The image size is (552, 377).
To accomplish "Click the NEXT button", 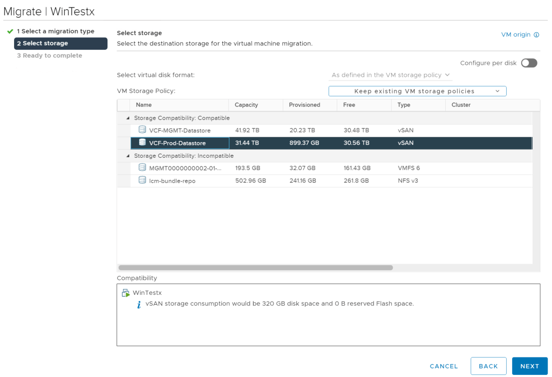I will tap(529, 366).
